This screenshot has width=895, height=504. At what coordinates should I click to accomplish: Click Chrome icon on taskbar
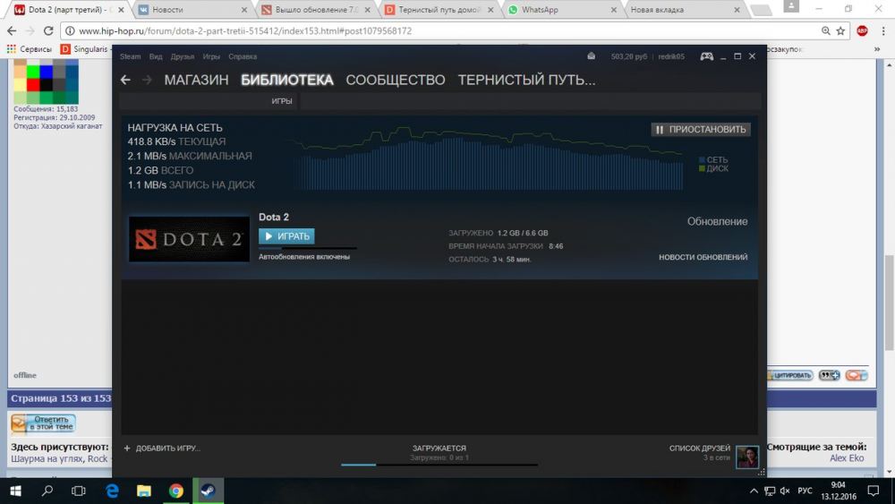[x=175, y=491]
